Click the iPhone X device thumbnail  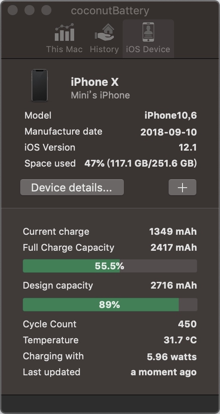40,85
